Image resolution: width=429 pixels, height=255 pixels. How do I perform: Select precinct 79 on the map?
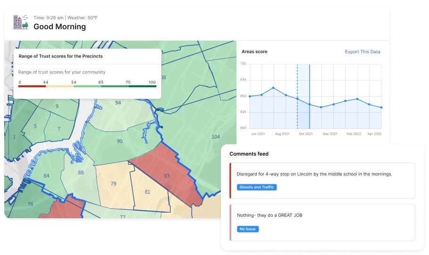tap(114, 184)
